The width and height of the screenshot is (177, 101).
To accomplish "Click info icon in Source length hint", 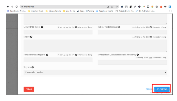I will [151, 37].
